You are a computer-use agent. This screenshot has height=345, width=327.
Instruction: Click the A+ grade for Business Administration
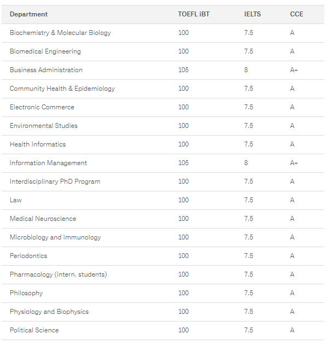(x=294, y=70)
